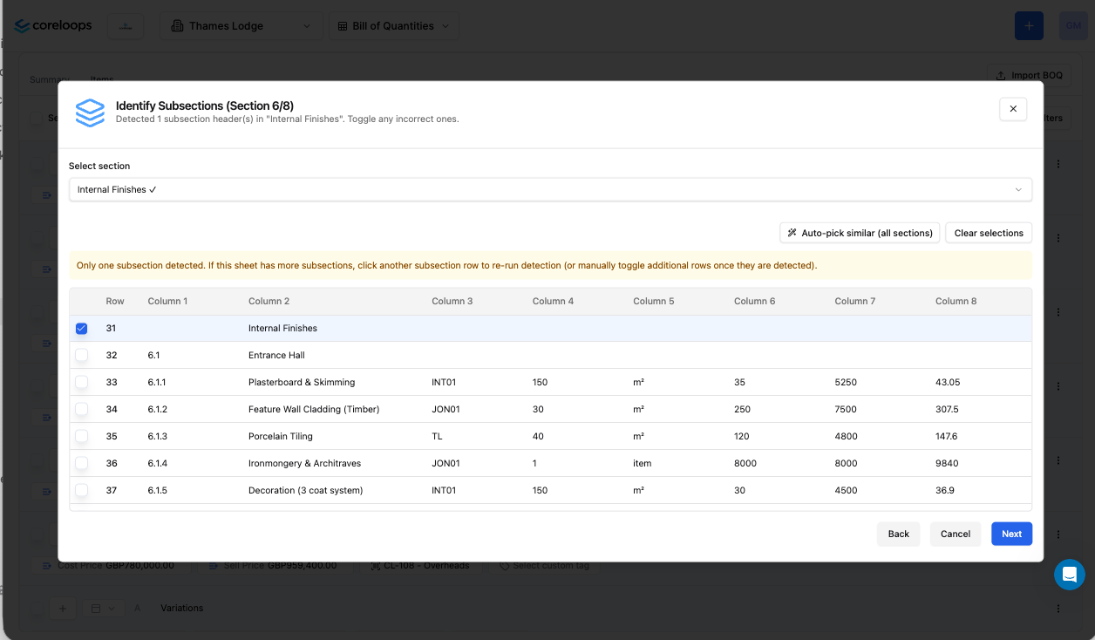This screenshot has height=640, width=1095.
Task: Check the row 37 Decoration checkbox
Action: click(81, 490)
